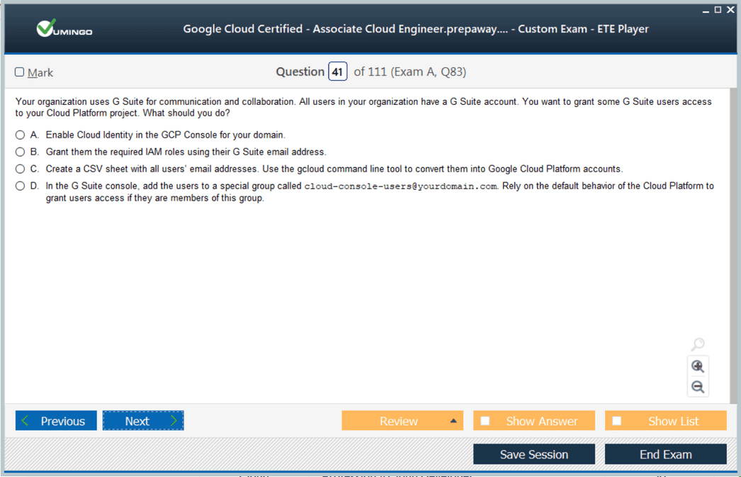Advance to the Next question
Viewport: 741px width, 477px height.
tap(143, 421)
